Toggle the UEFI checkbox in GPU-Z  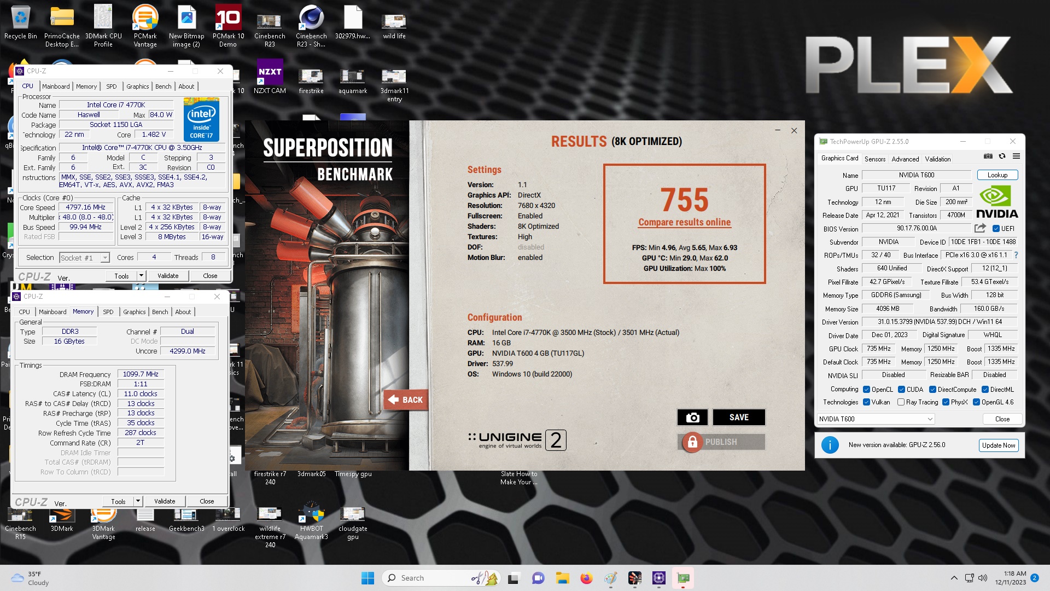[x=996, y=229]
